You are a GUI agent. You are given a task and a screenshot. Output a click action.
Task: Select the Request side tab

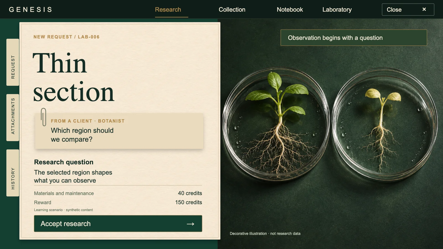pos(13,62)
